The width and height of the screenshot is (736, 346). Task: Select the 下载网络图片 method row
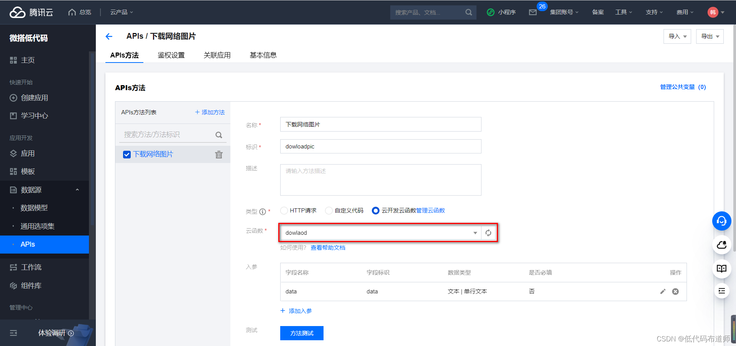pyautogui.click(x=172, y=155)
